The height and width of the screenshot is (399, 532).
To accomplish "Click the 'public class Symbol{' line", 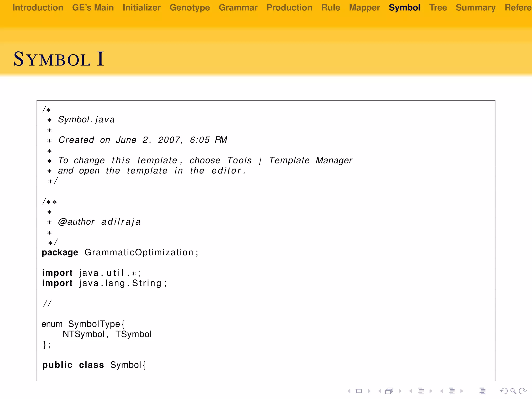I will tap(94, 365).
